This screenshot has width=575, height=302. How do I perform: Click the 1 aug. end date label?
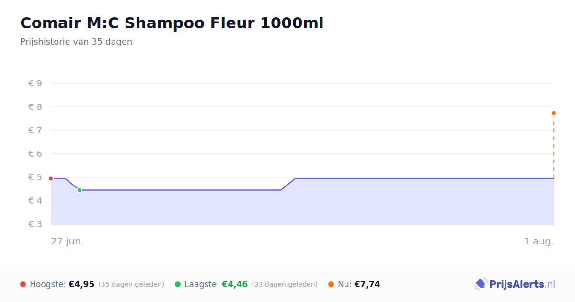click(x=539, y=241)
